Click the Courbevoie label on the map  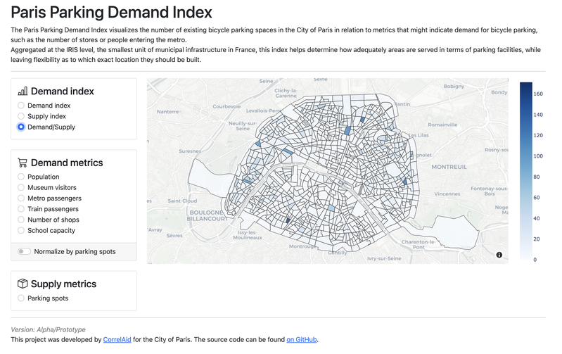(226, 106)
